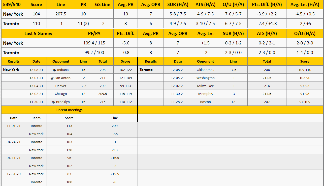324x186 pixels.
Task: Select the Chicago opponent cell
Action: pyautogui.click(x=61, y=94)
